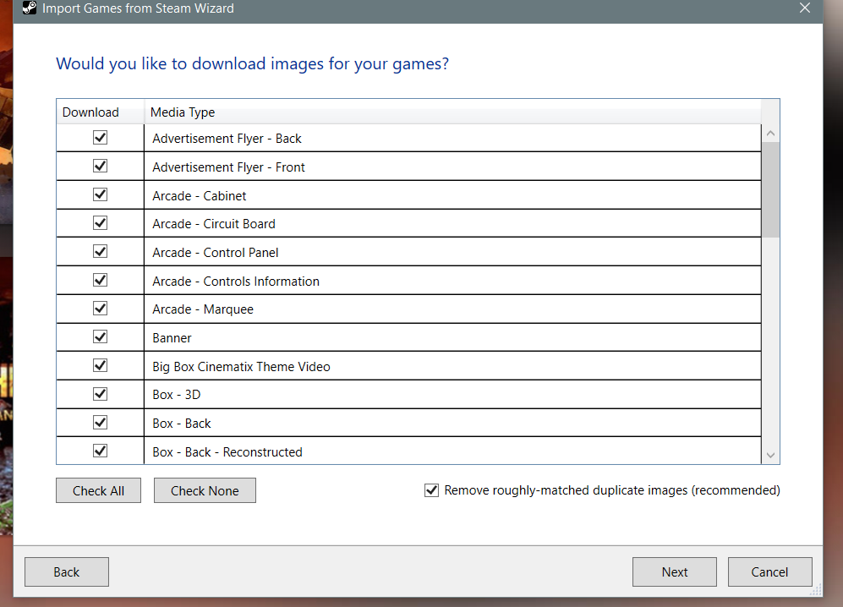This screenshot has height=607, width=843.
Task: Uncheck Advertisement Flyer - Back download checkbox
Action: (100, 138)
